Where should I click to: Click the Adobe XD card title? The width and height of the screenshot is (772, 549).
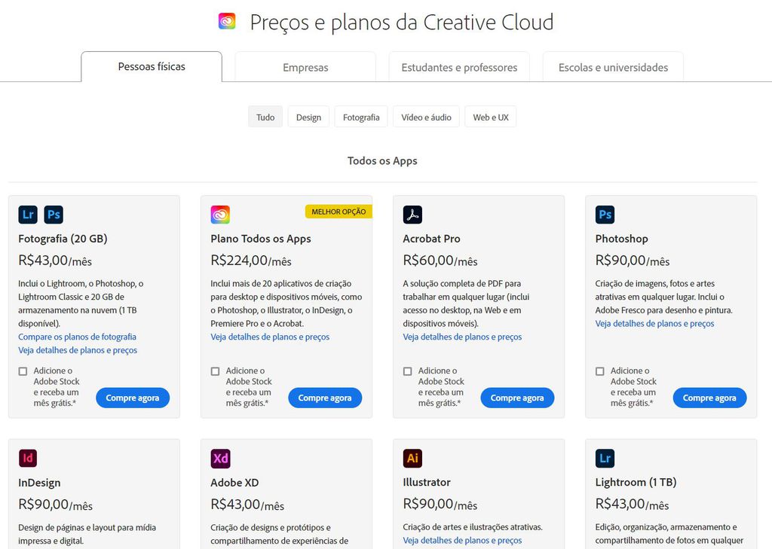pos(234,483)
